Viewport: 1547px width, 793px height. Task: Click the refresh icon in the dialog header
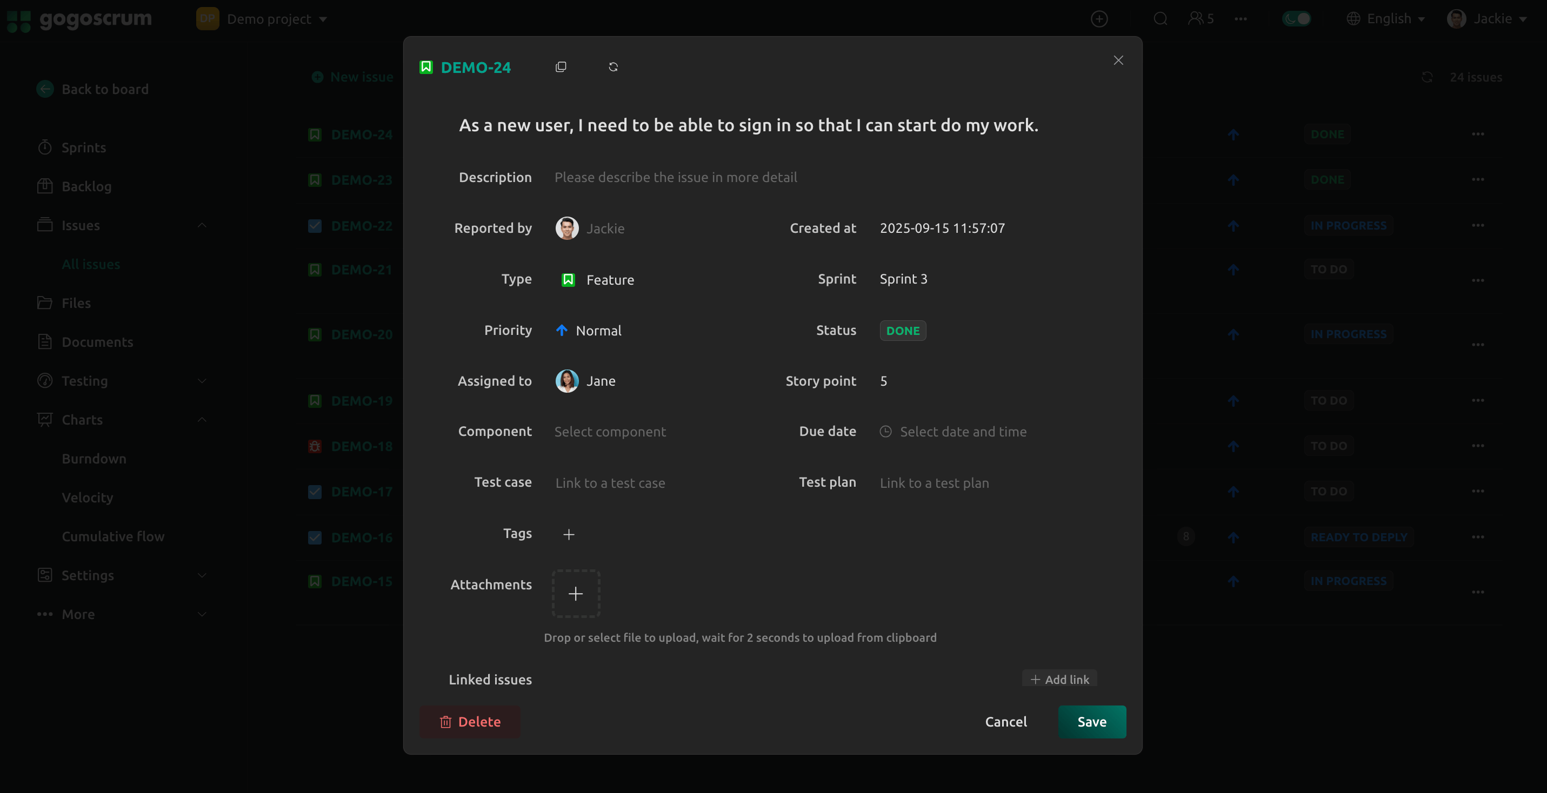[x=613, y=66]
